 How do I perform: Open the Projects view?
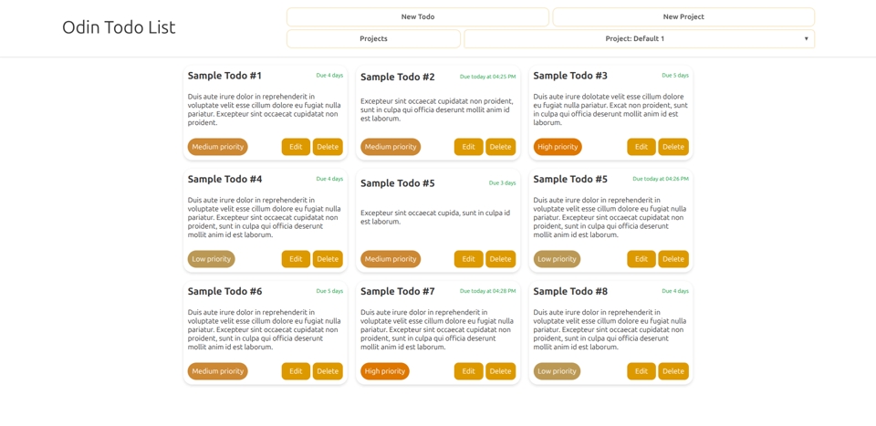(373, 39)
